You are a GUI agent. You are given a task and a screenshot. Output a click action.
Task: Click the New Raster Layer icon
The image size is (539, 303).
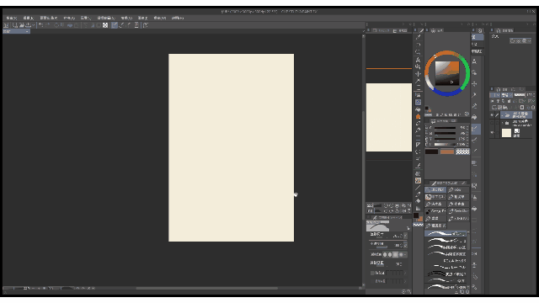pyautogui.click(x=494, y=108)
